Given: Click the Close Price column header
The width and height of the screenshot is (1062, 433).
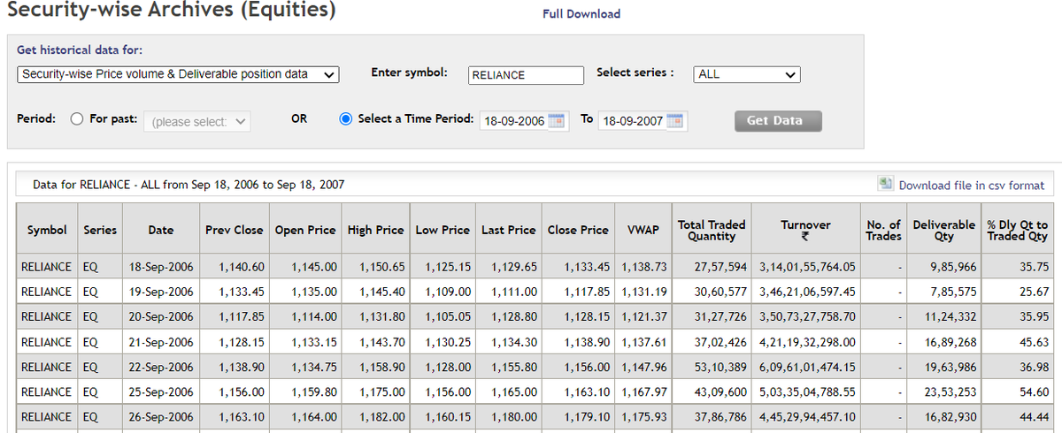Looking at the screenshot, I should coord(578,230).
